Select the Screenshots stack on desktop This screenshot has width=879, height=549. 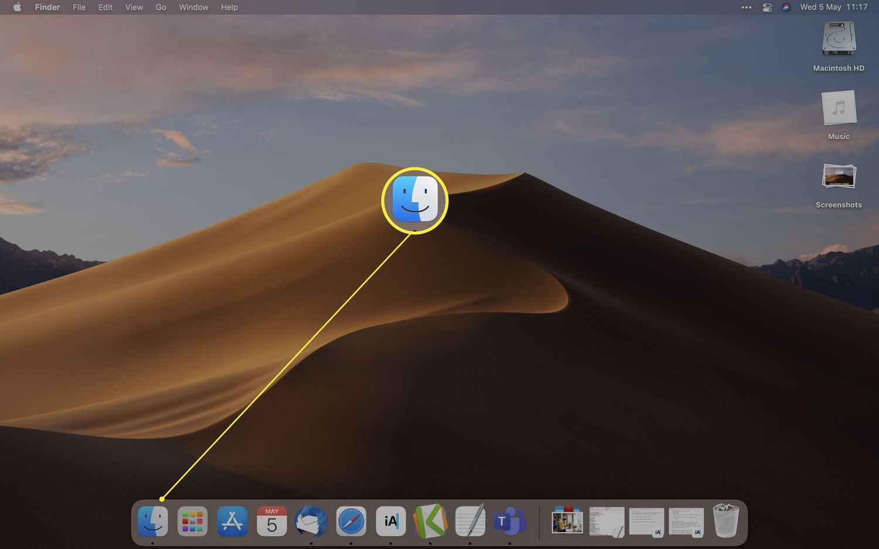839,177
